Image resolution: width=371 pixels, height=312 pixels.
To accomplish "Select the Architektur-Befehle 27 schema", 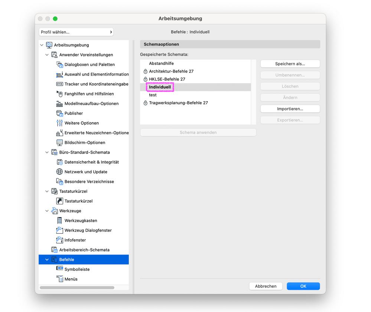I will coord(195,71).
